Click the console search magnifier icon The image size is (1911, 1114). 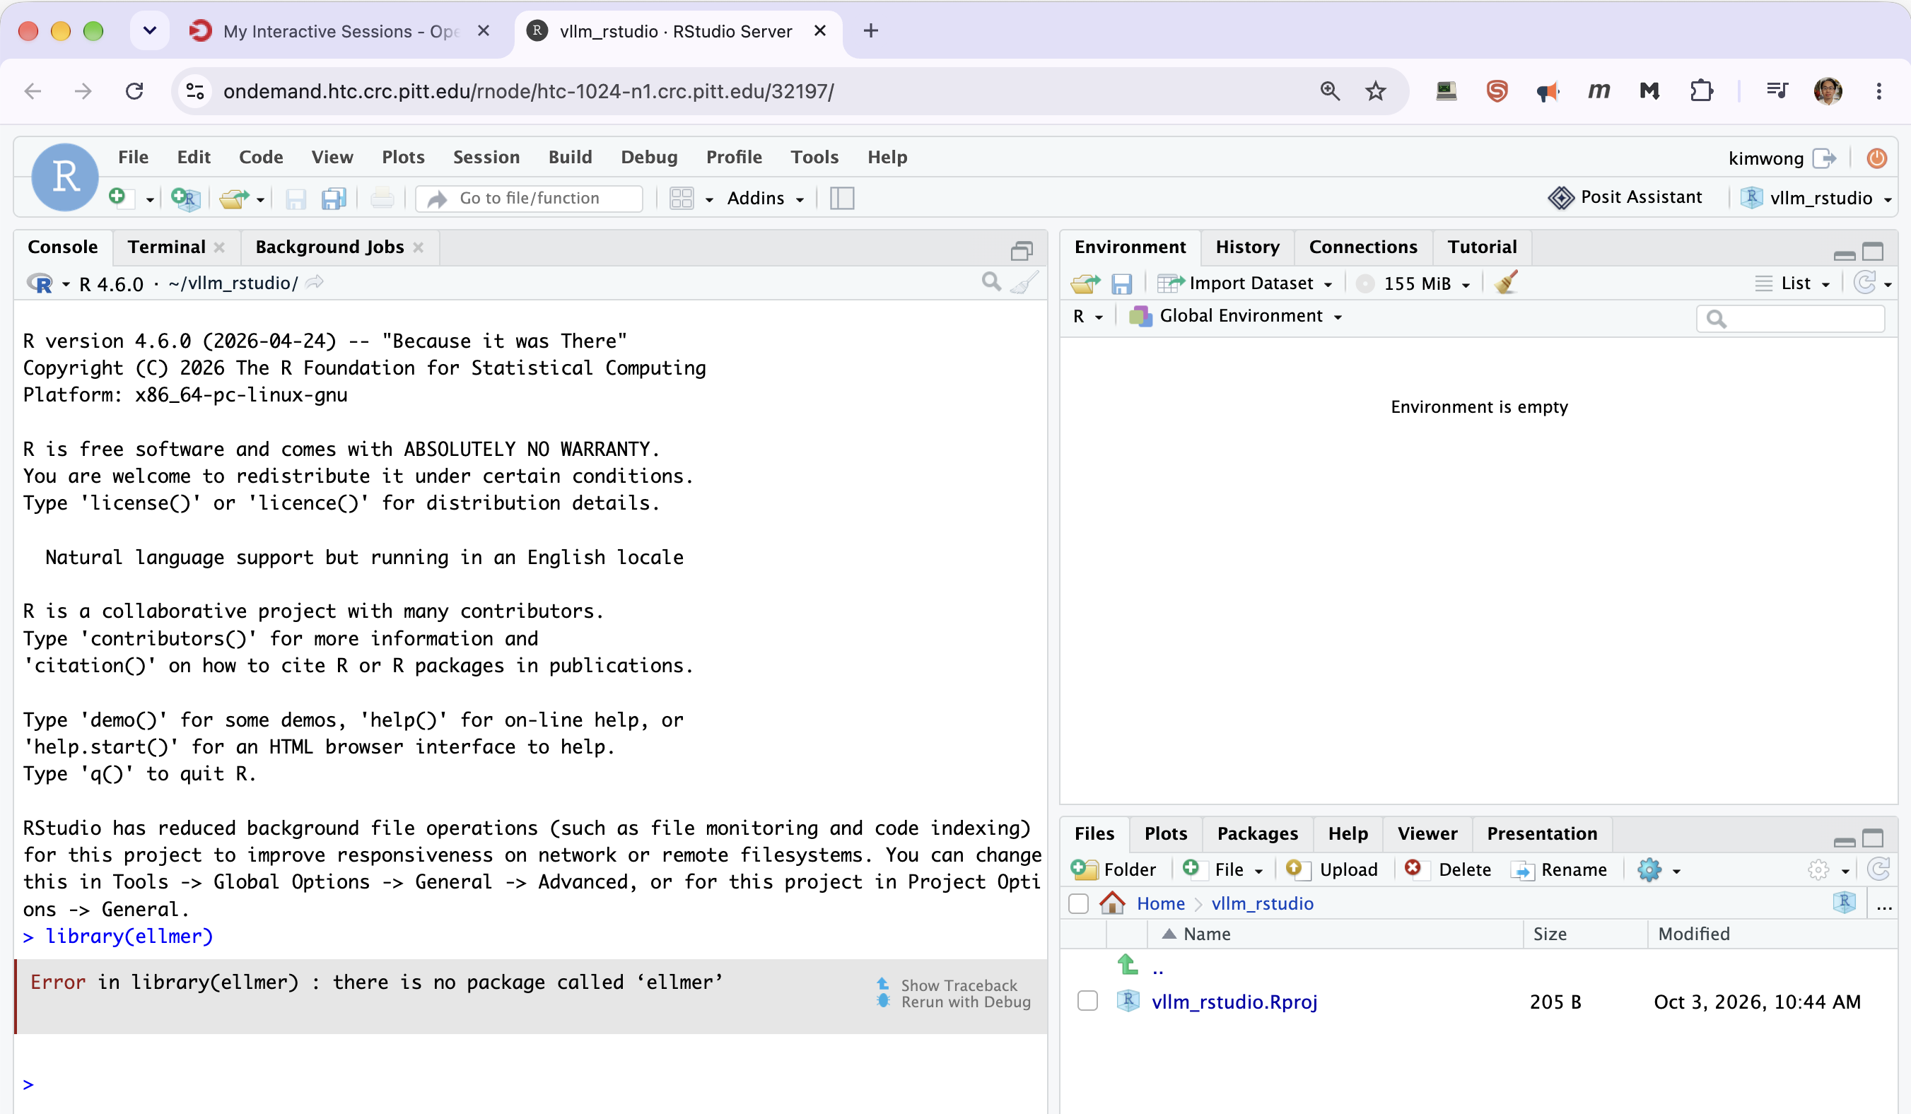(991, 282)
